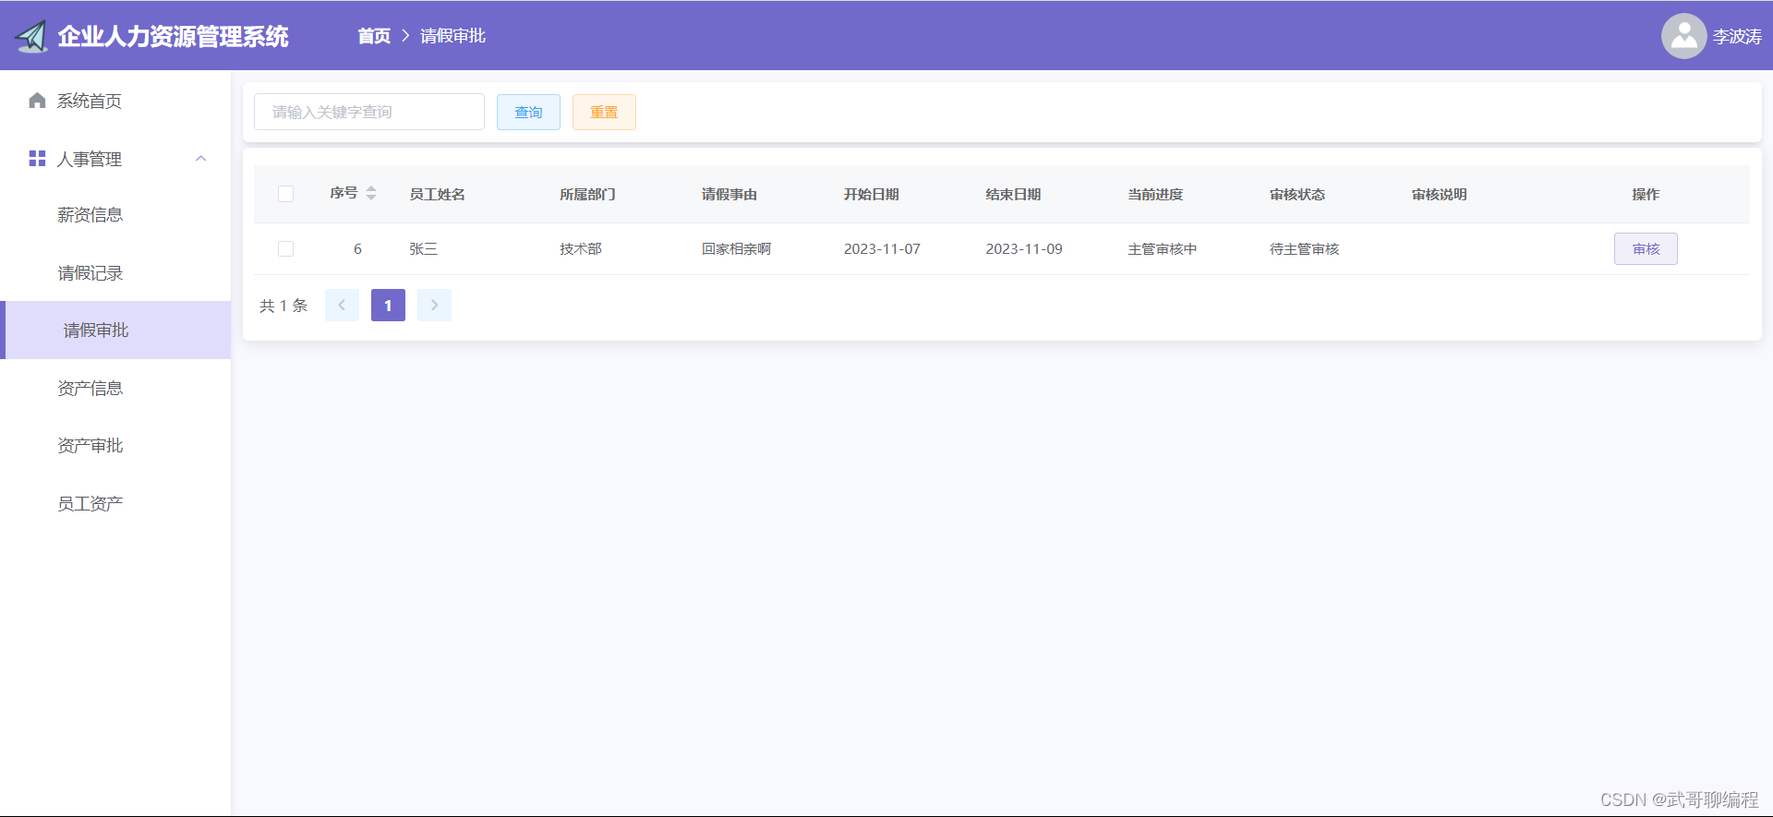Click username 李波涛 in header
1773x817 pixels.
(x=1737, y=37)
